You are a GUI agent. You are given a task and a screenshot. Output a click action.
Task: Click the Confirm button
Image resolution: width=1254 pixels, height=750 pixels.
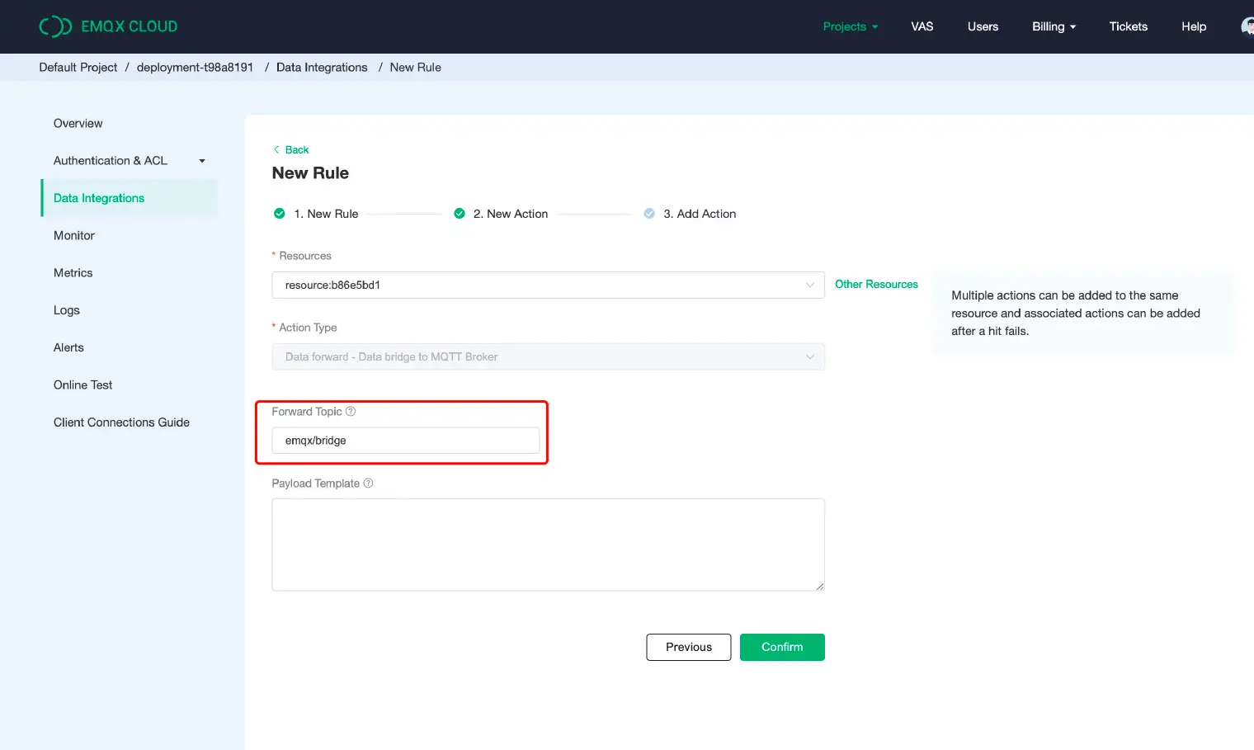click(782, 648)
